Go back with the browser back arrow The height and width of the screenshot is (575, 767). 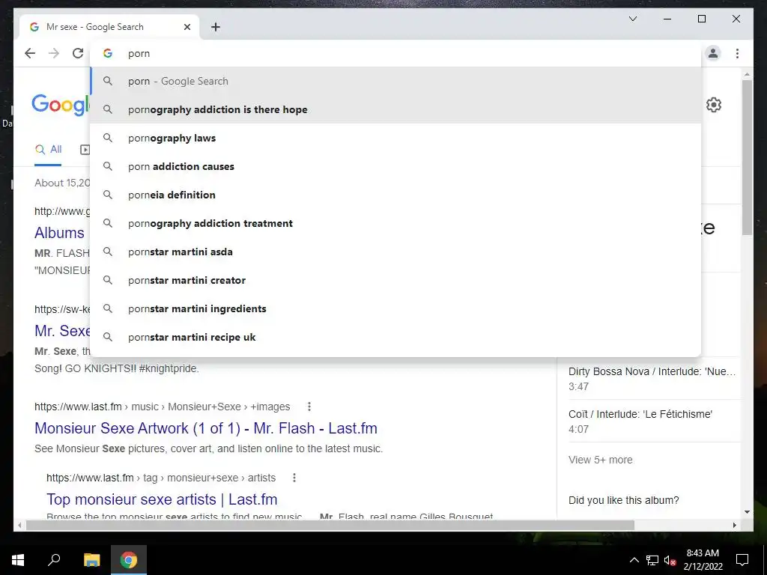coord(30,53)
